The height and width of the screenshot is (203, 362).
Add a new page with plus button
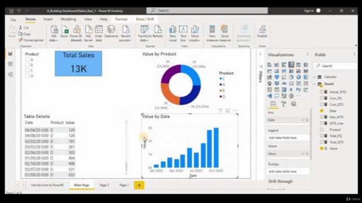tap(139, 185)
